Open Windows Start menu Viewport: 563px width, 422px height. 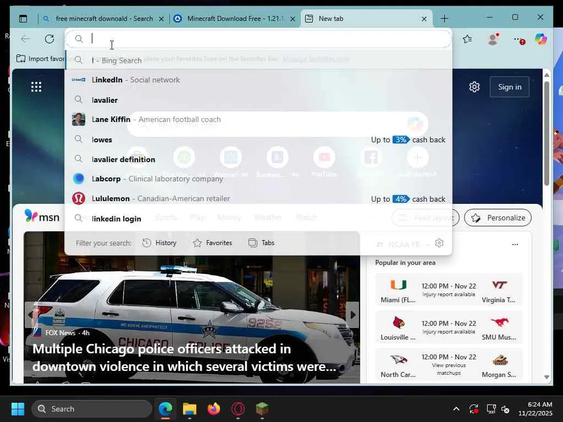18,409
